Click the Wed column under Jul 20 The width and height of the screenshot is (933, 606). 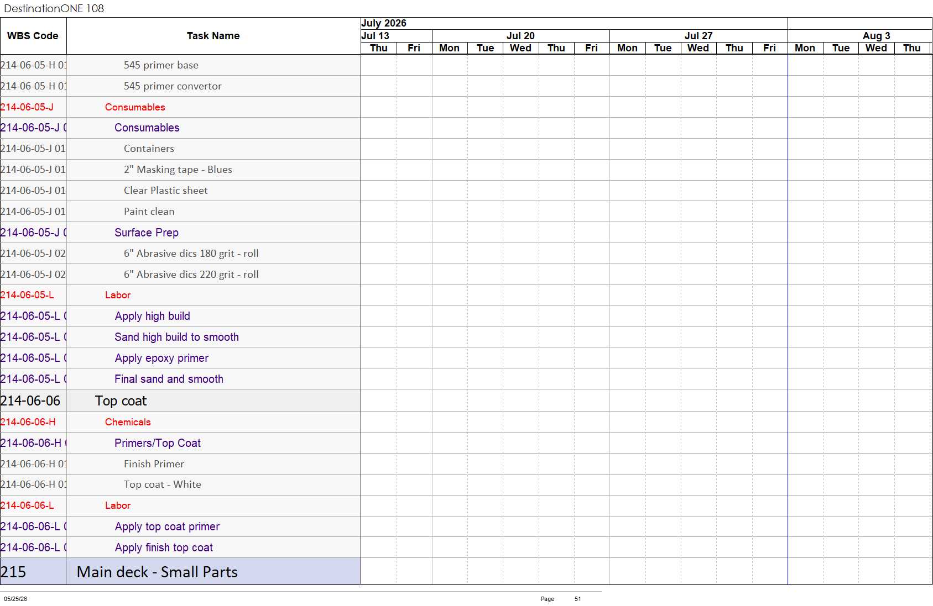(x=520, y=48)
